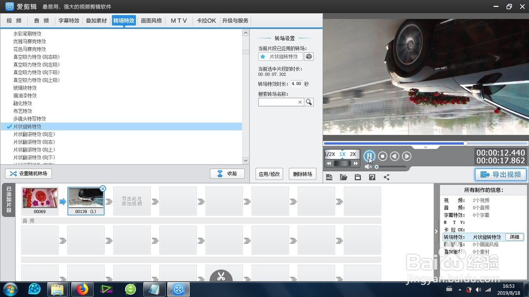Select the 00139 (1) clip thumbnail
Screen dimensions: 529x297
86,201
